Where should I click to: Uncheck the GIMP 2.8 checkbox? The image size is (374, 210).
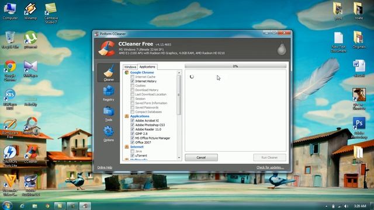pos(133,134)
